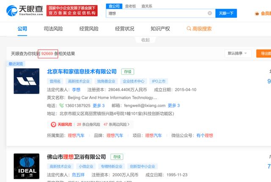Click the green phone icon

[x=62, y=106]
